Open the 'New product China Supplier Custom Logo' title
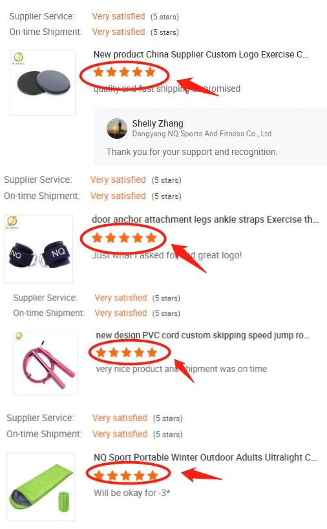Image resolution: width=327 pixels, height=529 pixels. tap(201, 54)
